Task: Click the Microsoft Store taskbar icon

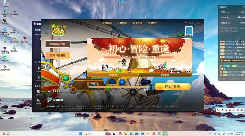Action: pyautogui.click(x=137, y=134)
